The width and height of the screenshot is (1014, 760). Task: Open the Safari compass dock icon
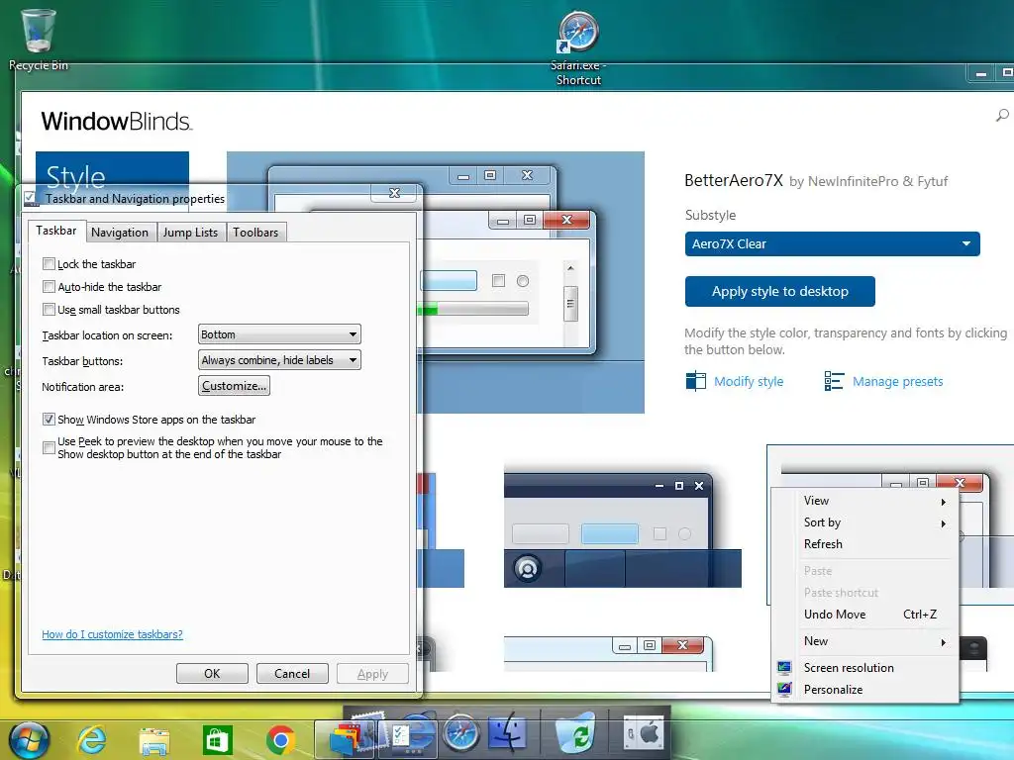click(x=461, y=733)
